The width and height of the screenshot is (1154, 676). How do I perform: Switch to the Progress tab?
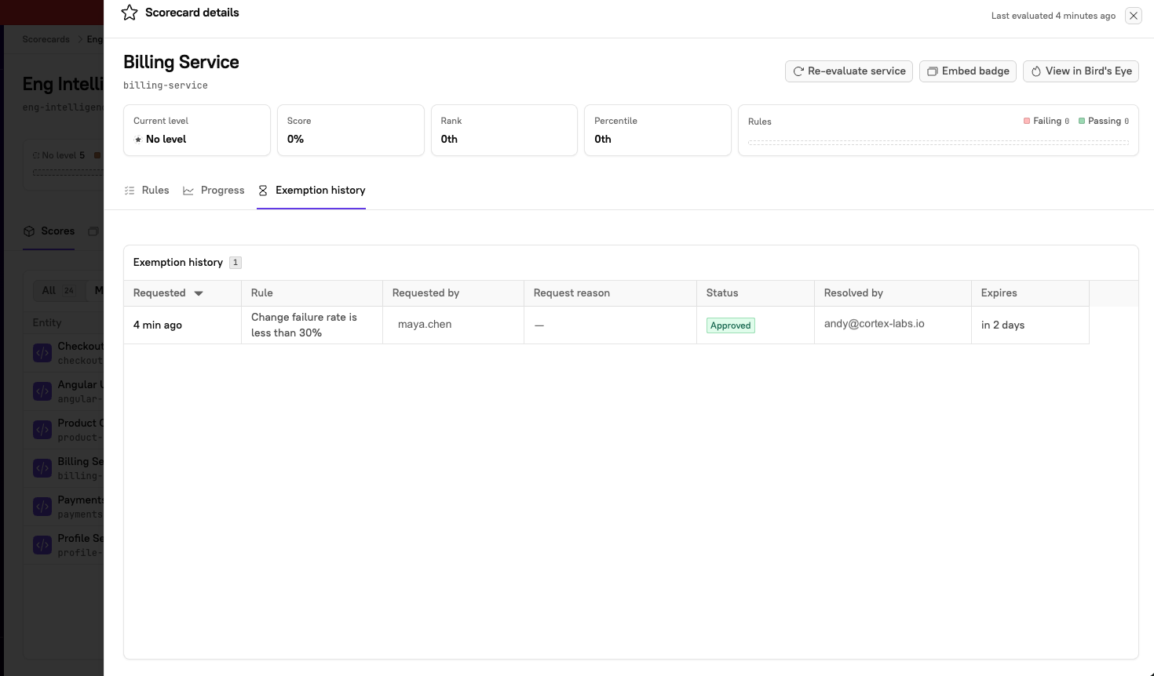[214, 191]
